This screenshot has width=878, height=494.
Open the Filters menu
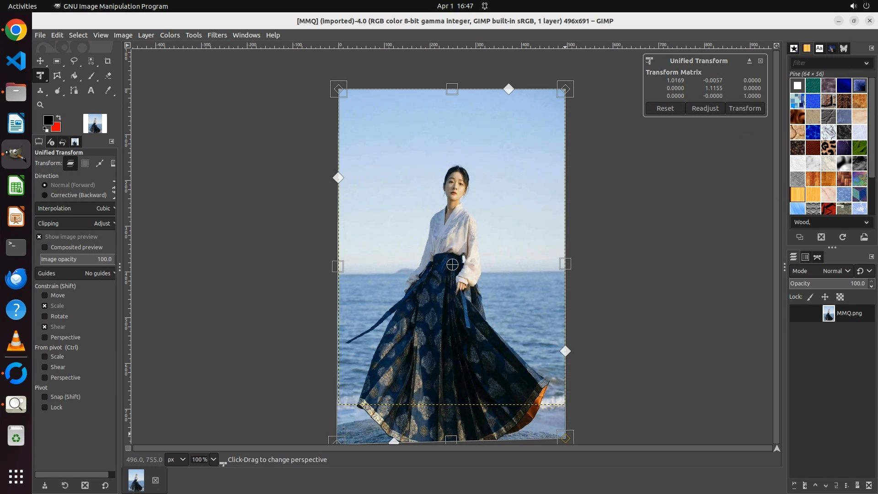point(217,35)
